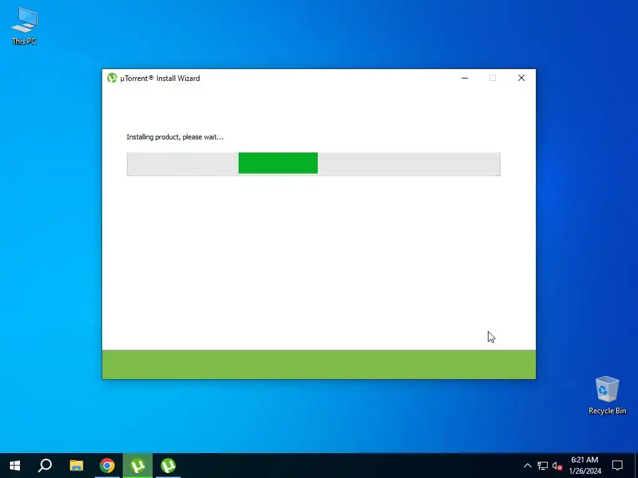The width and height of the screenshot is (638, 478).
Task: Select the active µTorrent installer taskbar icon
Action: [138, 466]
